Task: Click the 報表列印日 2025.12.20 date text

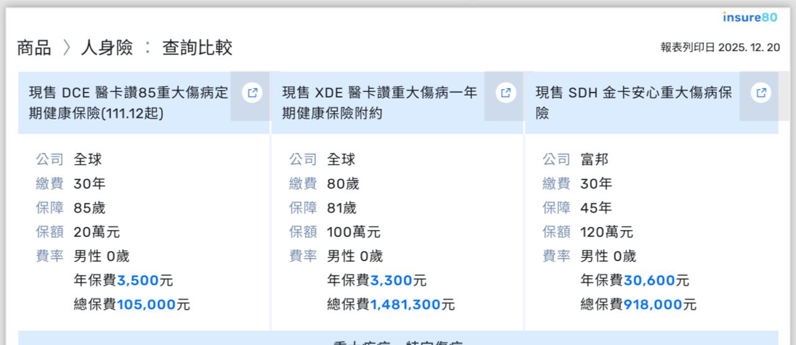Action: [x=720, y=47]
